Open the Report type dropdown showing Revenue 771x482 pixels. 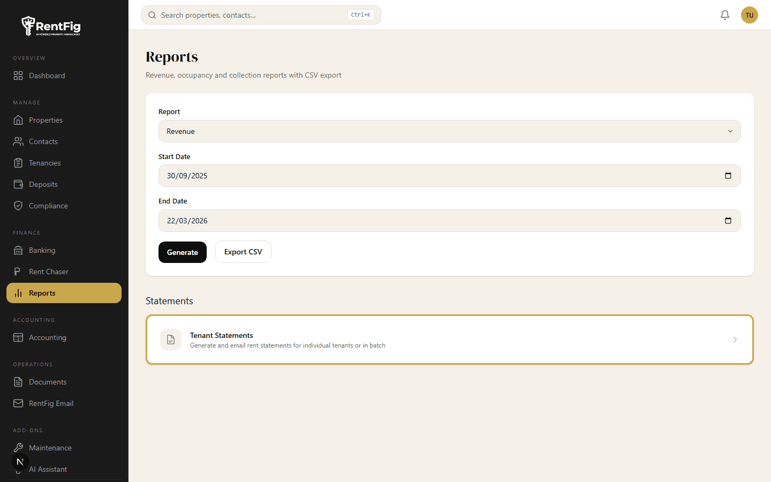tap(449, 131)
